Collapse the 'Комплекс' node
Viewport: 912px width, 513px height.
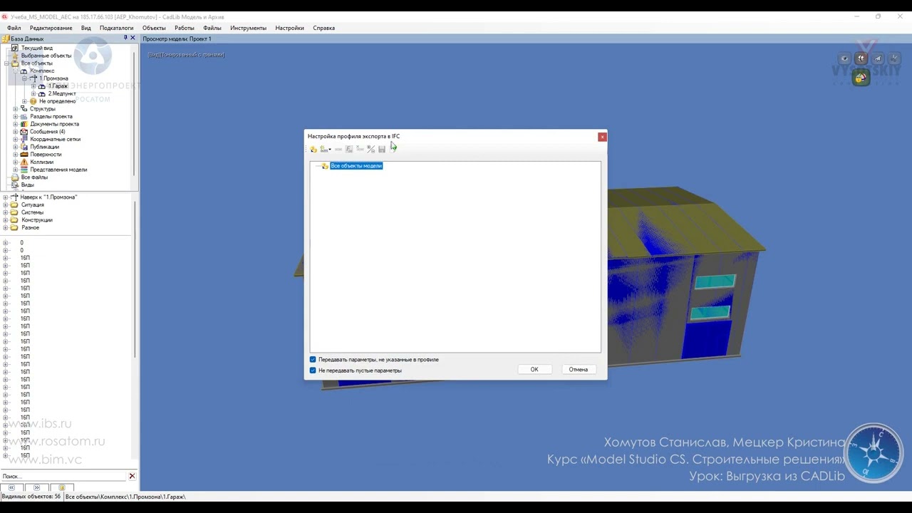[x=16, y=71]
